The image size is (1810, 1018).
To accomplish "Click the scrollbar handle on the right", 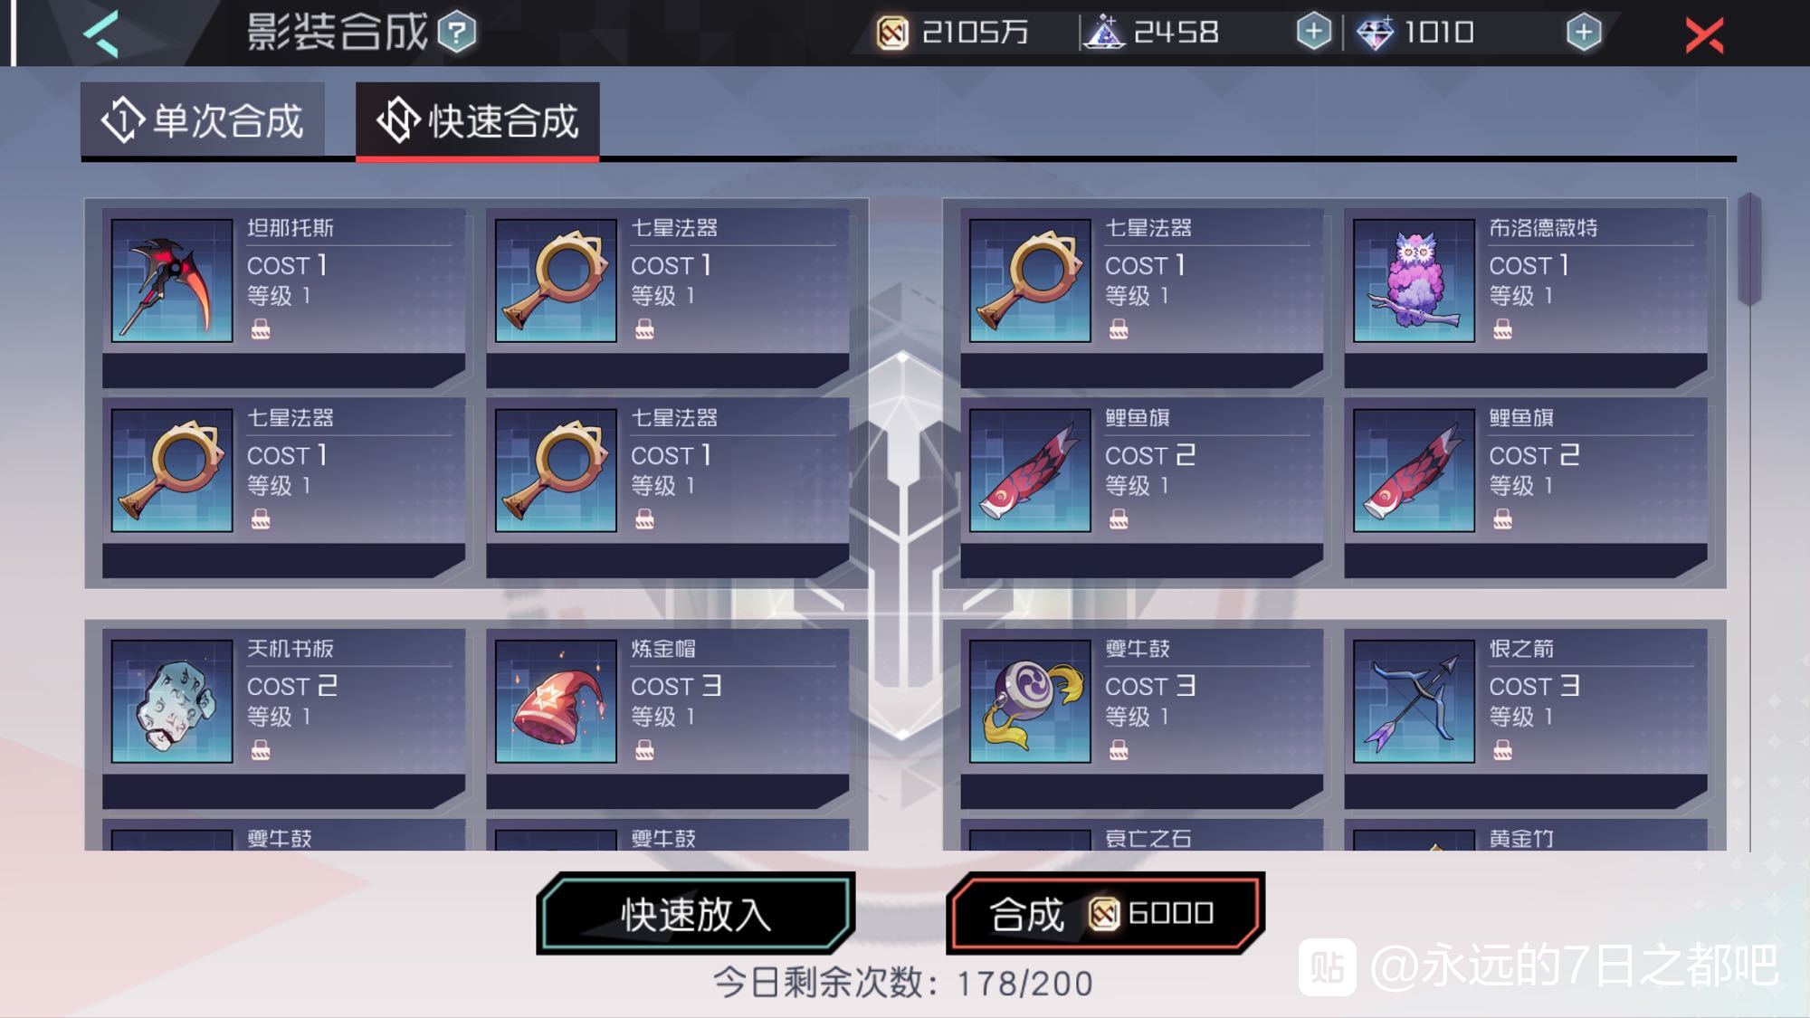I will pyautogui.click(x=1749, y=249).
